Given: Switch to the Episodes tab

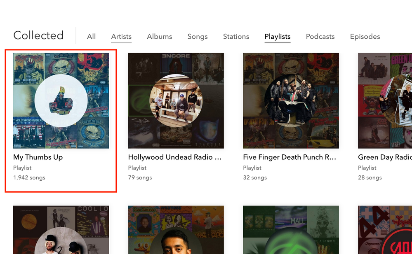Looking at the screenshot, I should tap(365, 37).
